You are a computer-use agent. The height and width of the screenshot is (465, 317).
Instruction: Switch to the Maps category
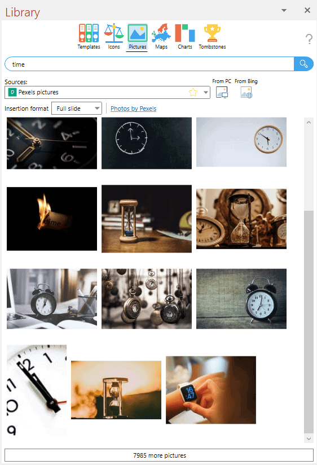pyautogui.click(x=161, y=37)
